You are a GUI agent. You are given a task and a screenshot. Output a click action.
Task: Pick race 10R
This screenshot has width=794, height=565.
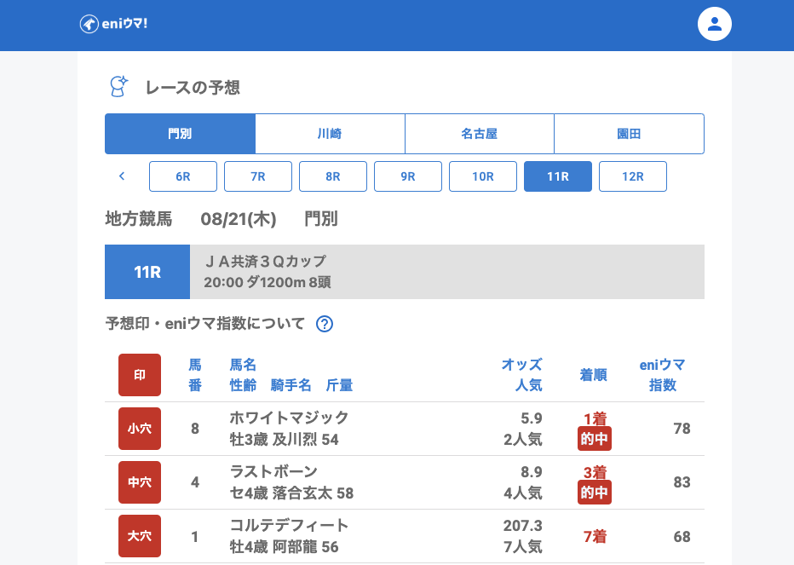(x=483, y=176)
